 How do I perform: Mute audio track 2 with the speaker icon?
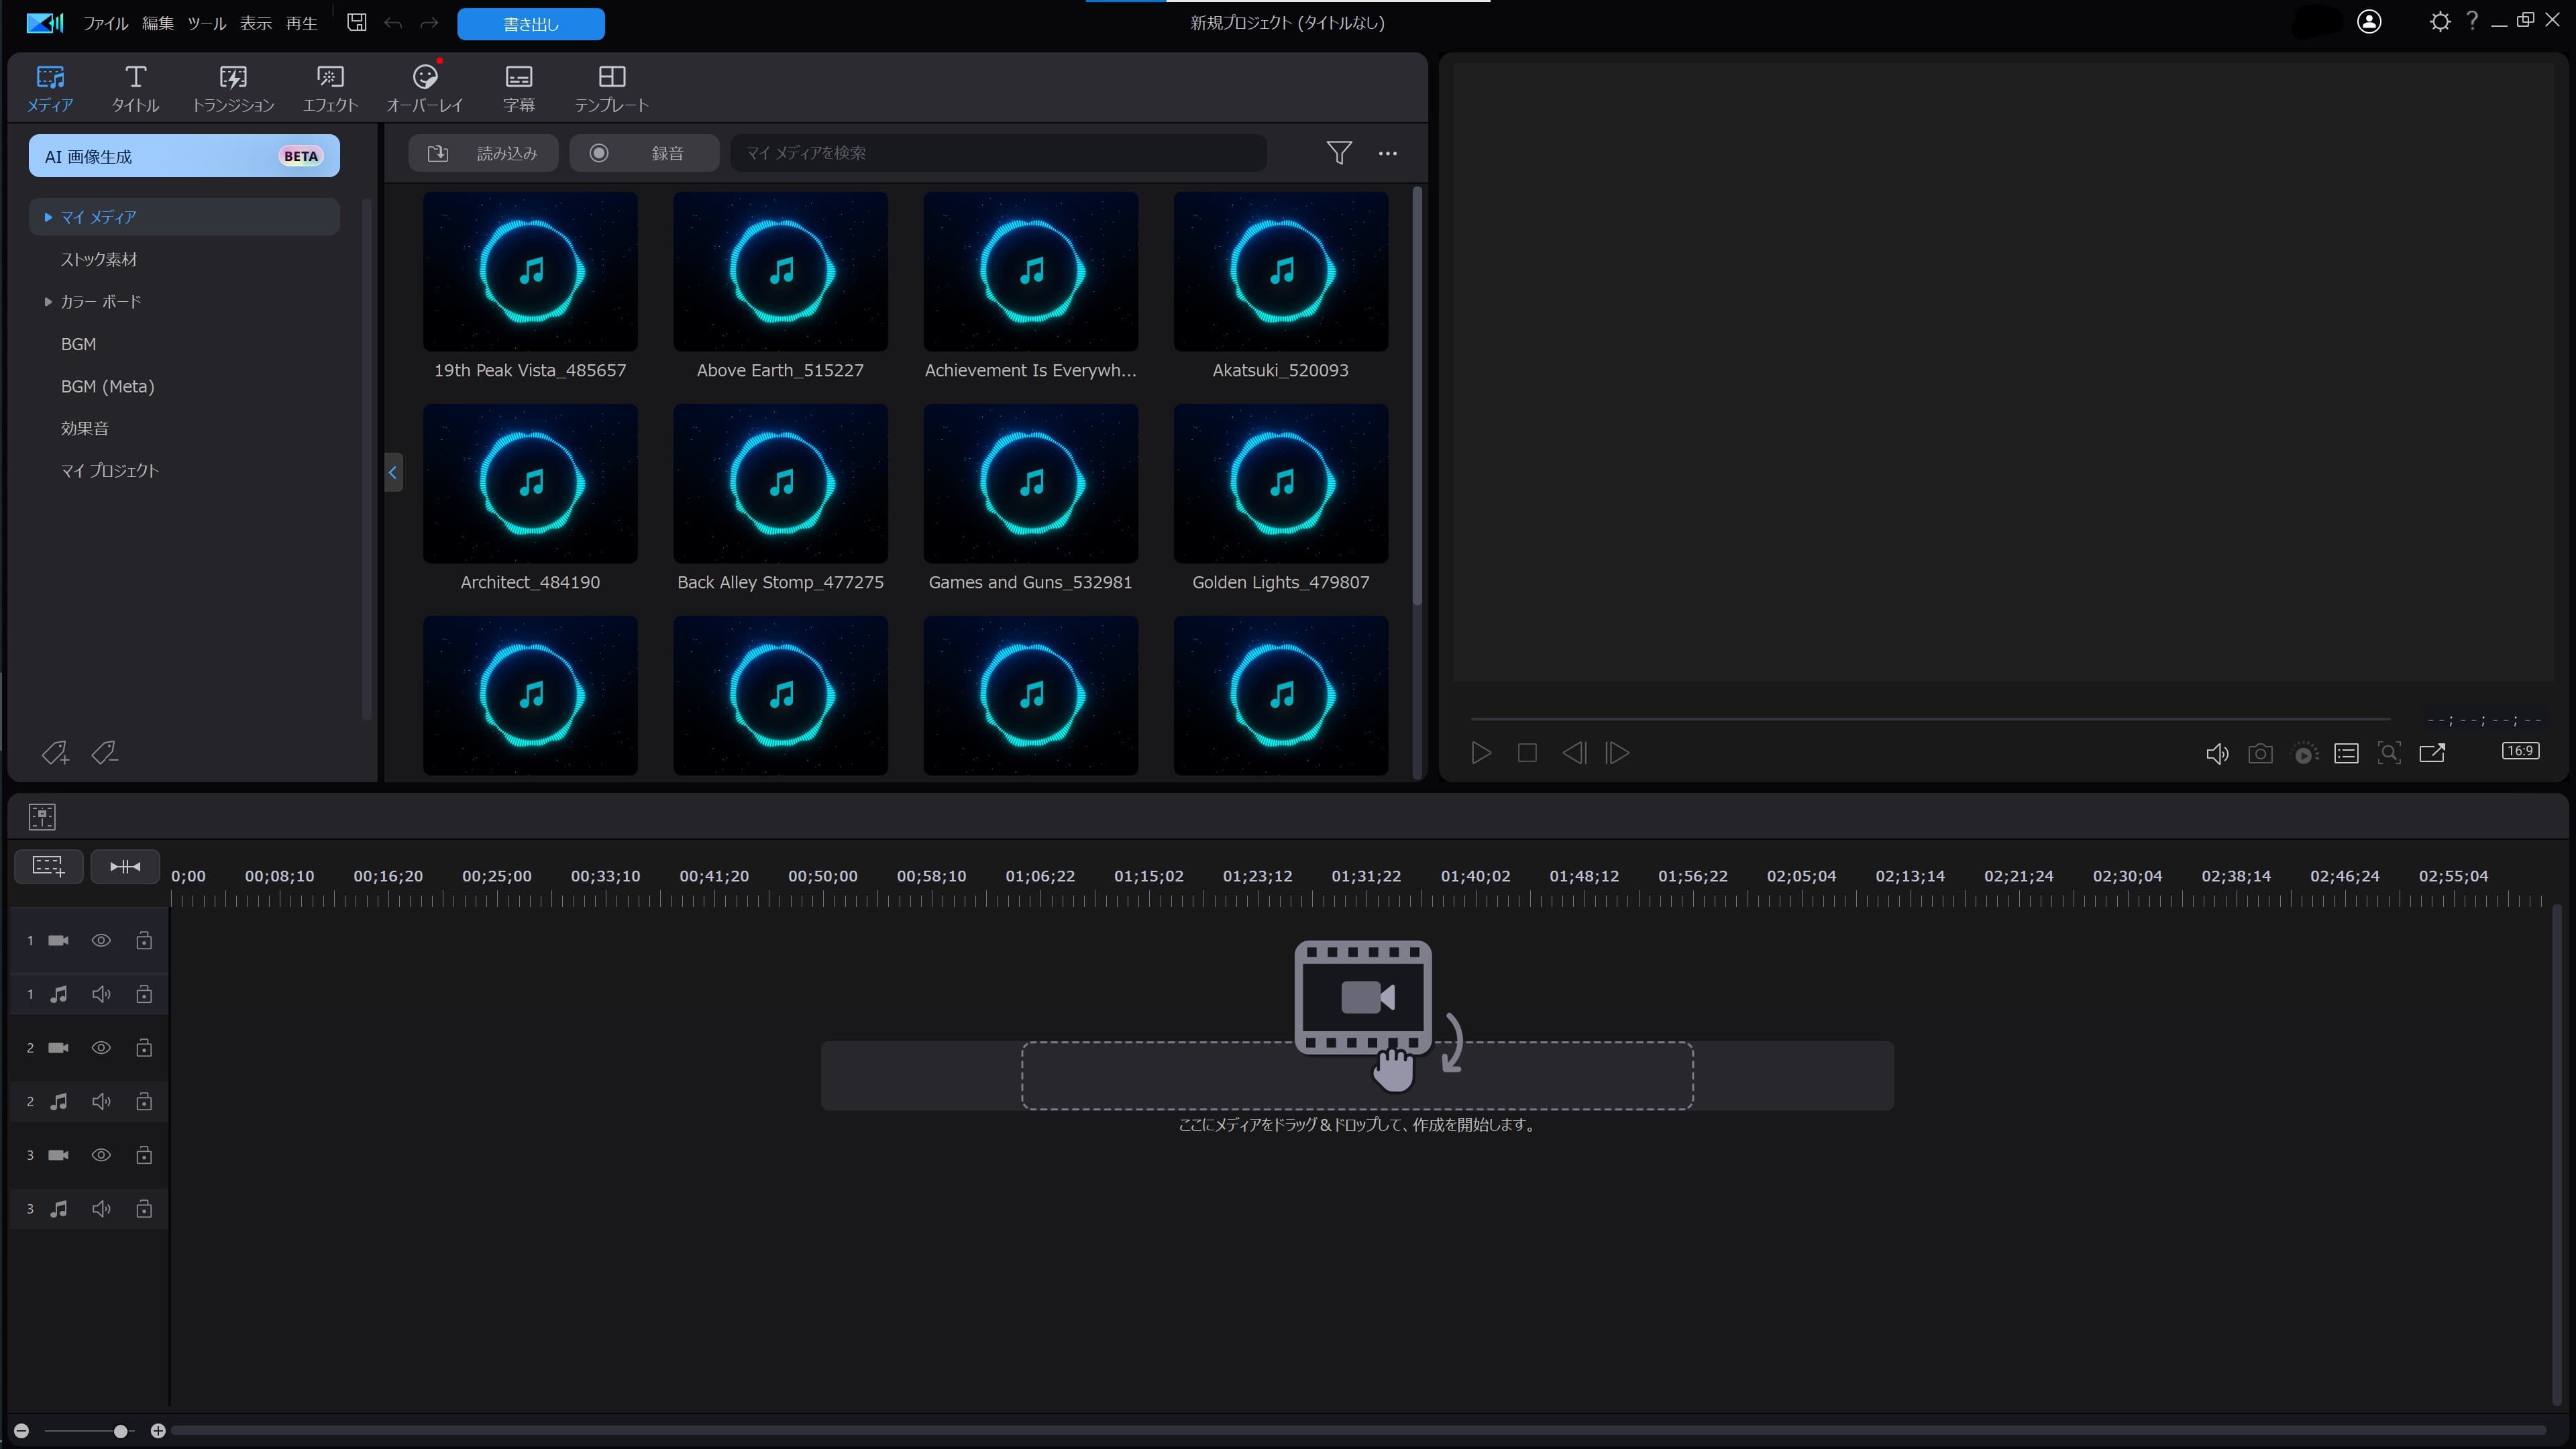101,1101
